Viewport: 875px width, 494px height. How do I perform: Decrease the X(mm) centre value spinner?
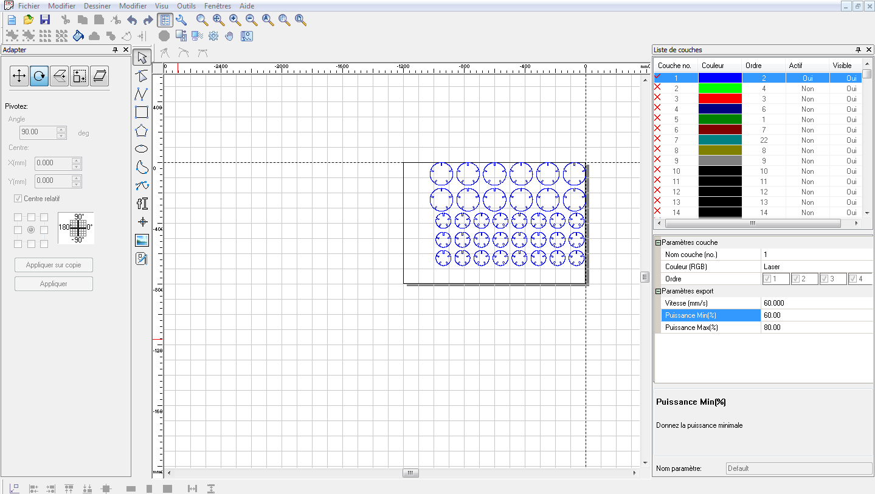pos(76,166)
